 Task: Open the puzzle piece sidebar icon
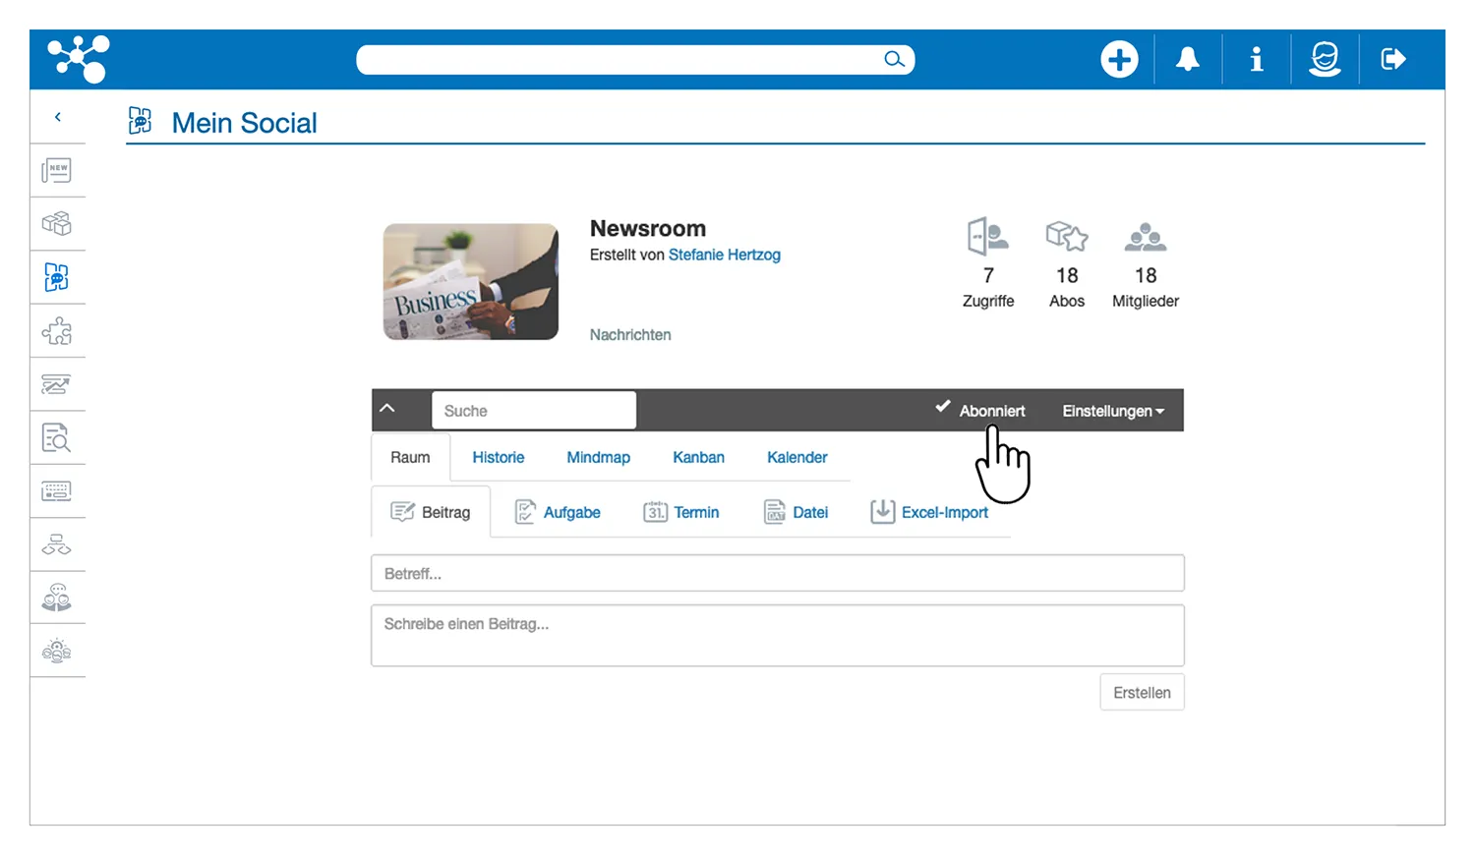[57, 331]
